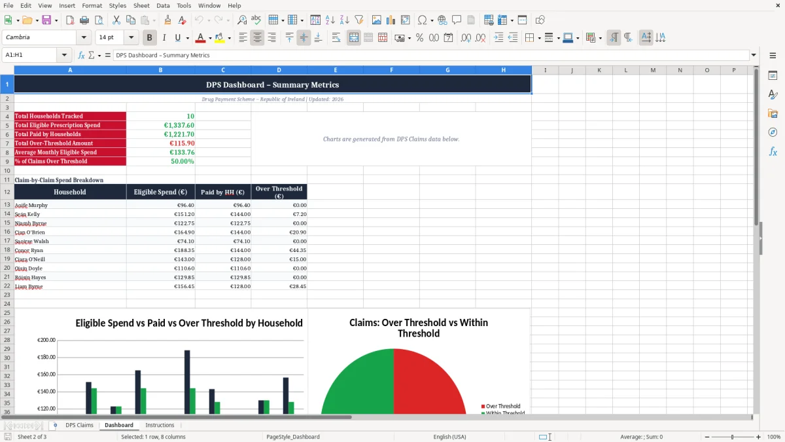
Task: Toggle Merge and Center Cells
Action: 354,38
